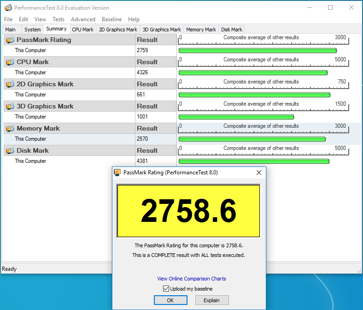Select Memory Mark result value 2570
The width and height of the screenshot is (363, 310).
[x=142, y=139]
